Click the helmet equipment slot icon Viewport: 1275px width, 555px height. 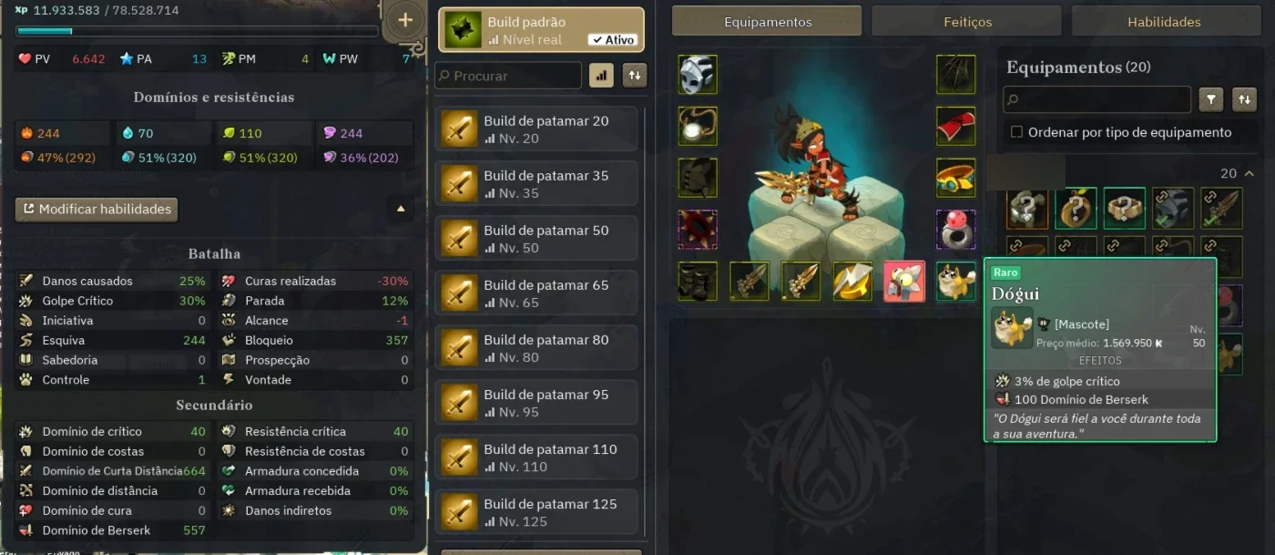(698, 75)
